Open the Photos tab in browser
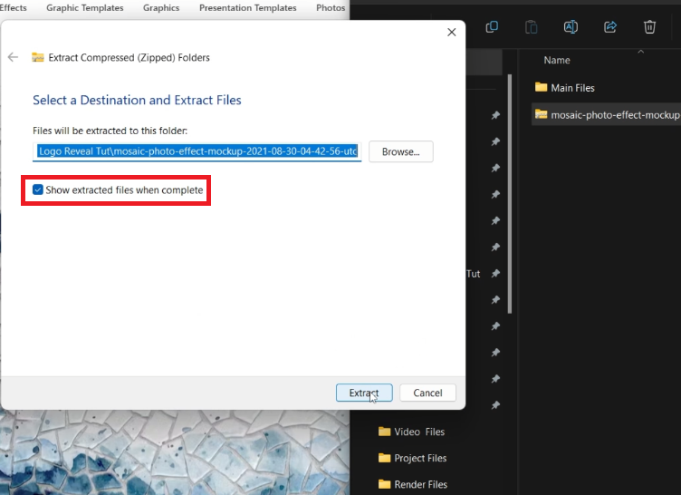681x495 pixels. pyautogui.click(x=331, y=7)
